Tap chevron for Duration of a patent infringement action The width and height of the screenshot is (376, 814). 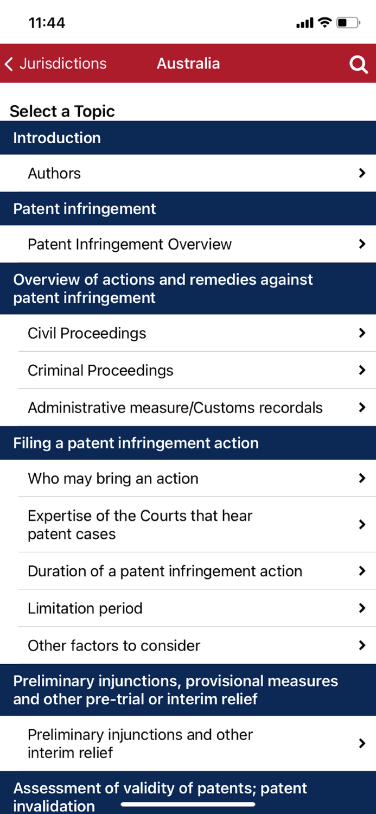[362, 571]
